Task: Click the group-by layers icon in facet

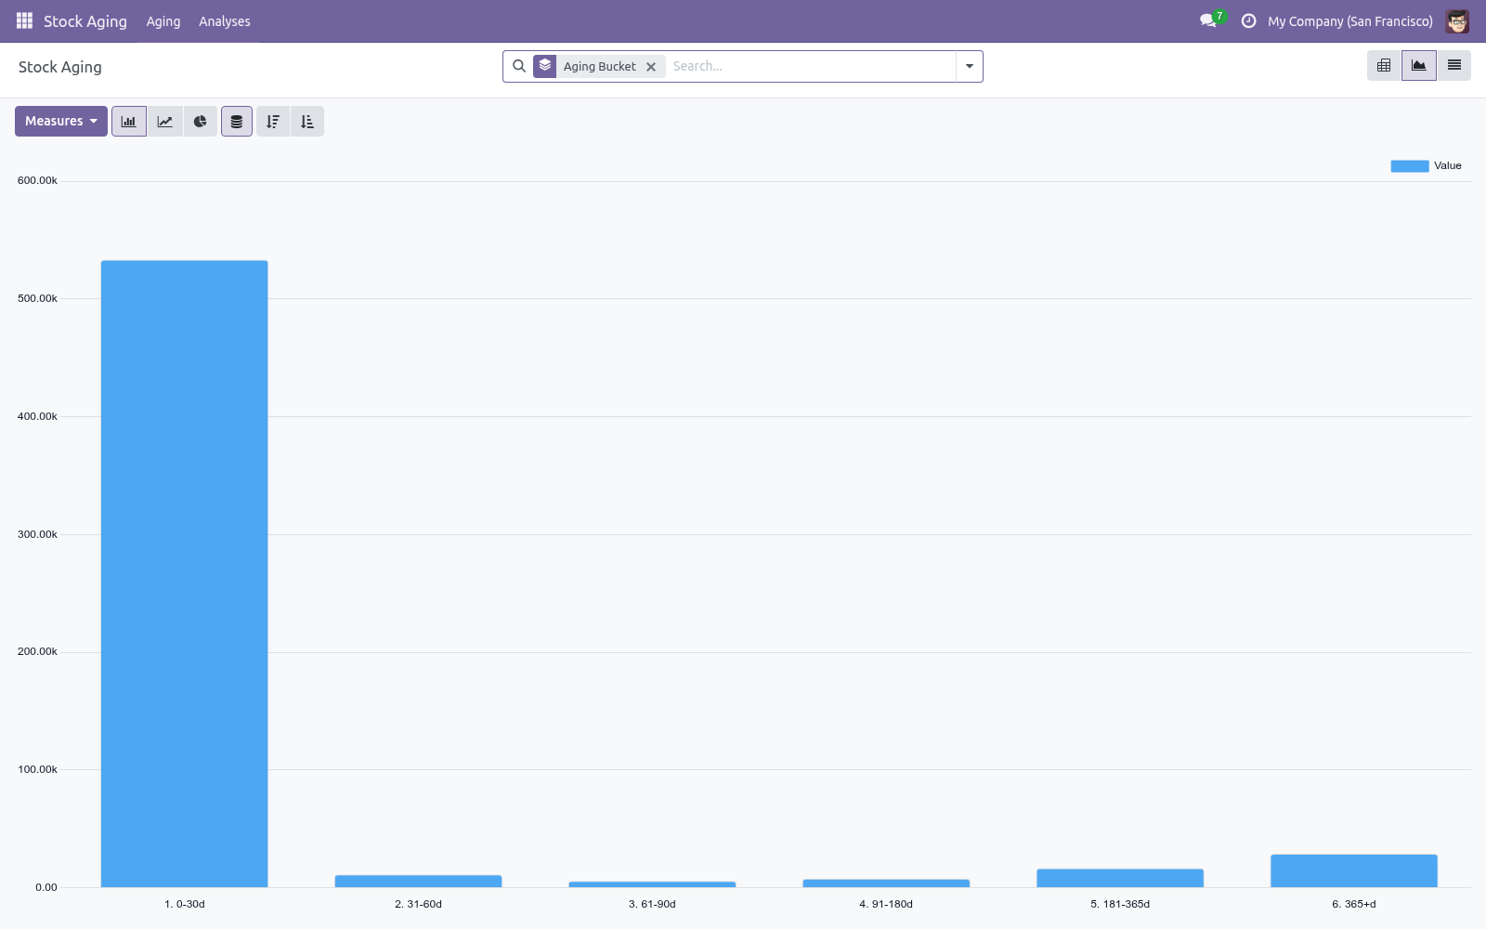Action: click(545, 66)
